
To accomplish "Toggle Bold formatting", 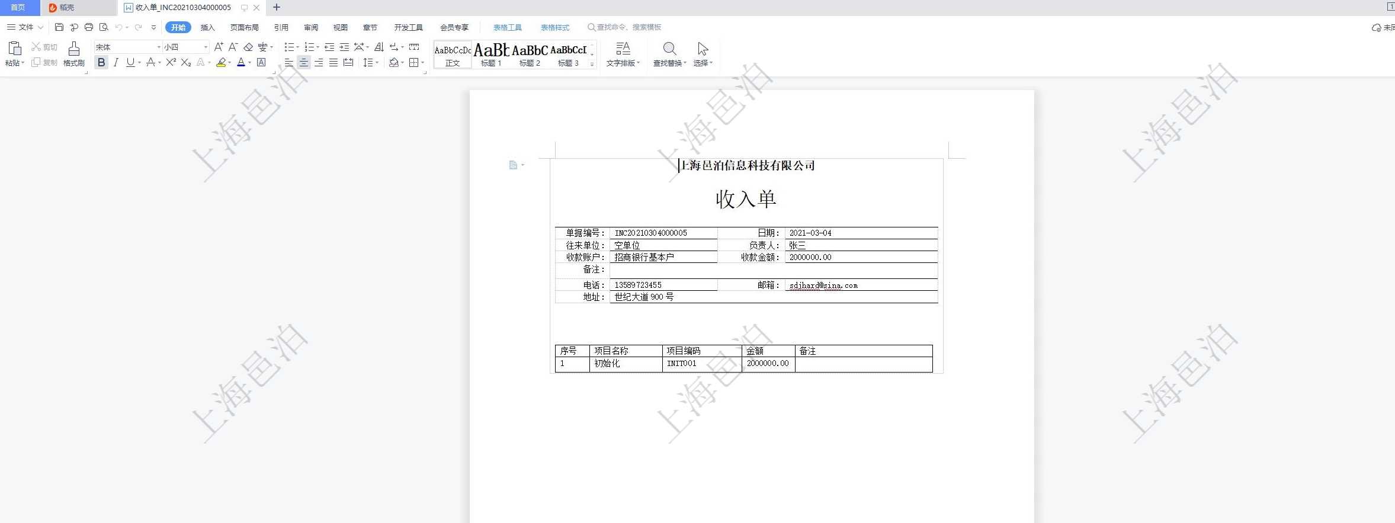I will (x=101, y=62).
